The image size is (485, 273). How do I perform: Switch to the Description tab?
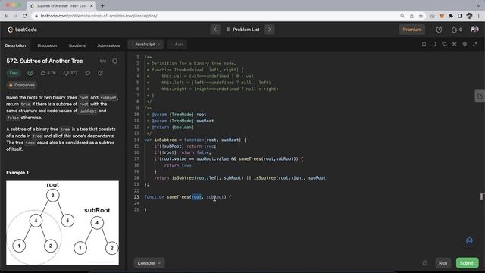click(x=15, y=45)
